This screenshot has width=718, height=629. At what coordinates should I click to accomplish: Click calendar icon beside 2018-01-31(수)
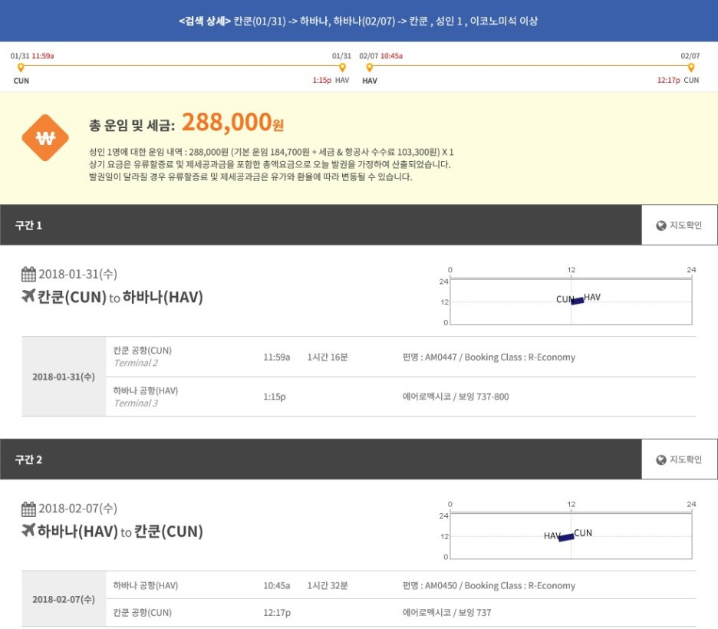click(x=28, y=274)
